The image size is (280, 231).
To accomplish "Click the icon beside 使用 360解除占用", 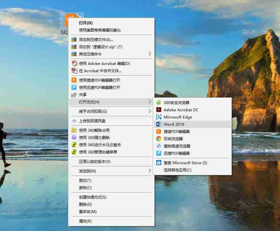I will click(74, 130).
